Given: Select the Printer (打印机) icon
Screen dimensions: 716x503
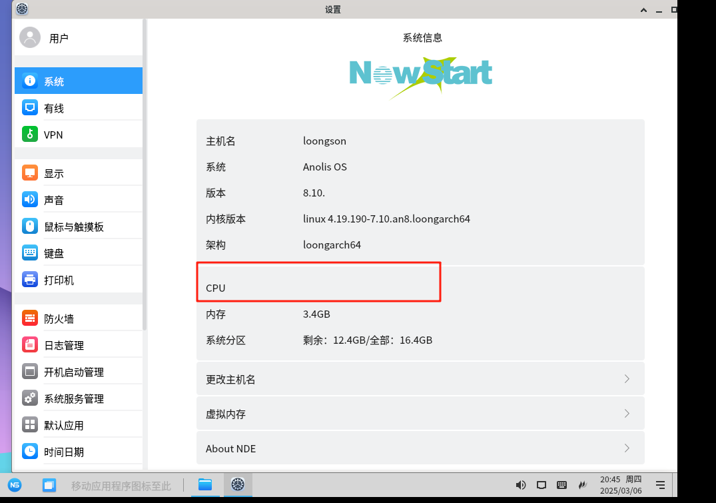Looking at the screenshot, I should (x=29, y=280).
